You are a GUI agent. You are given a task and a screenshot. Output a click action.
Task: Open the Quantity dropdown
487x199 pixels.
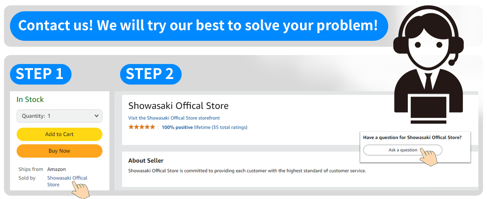(x=60, y=116)
